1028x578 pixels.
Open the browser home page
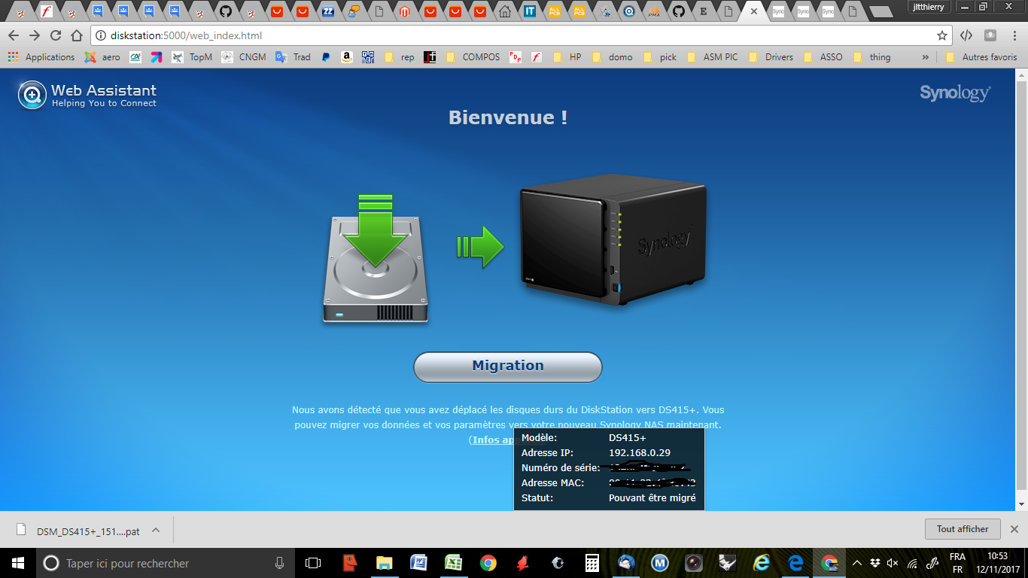pos(76,35)
